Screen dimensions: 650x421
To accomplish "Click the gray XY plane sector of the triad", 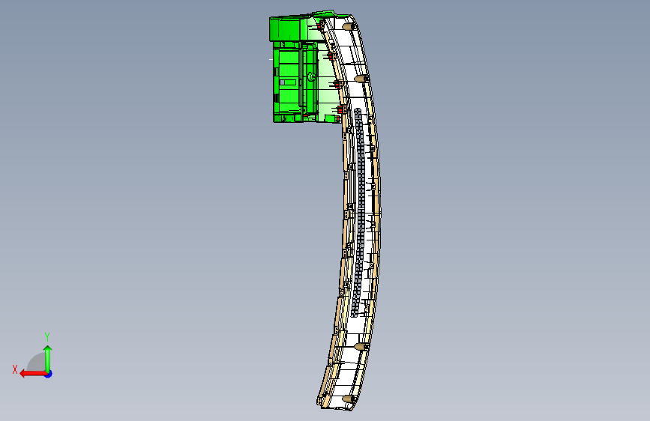I will point(37,363).
